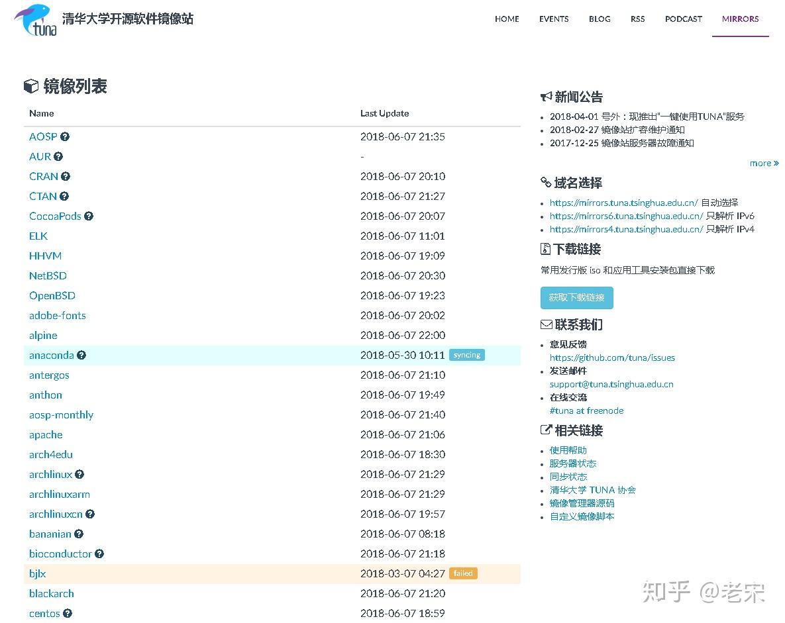Click the syncing status badge
This screenshot has width=785, height=623.
pyautogui.click(x=466, y=355)
